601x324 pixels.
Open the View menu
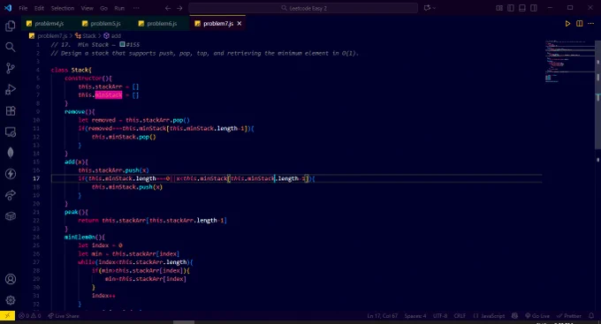87,8
